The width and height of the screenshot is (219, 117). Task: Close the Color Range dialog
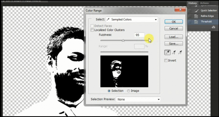[x=180, y=10]
